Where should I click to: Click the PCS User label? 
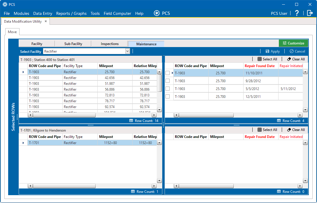[x=279, y=14]
